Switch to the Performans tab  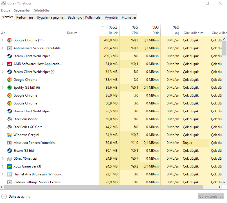25,17
